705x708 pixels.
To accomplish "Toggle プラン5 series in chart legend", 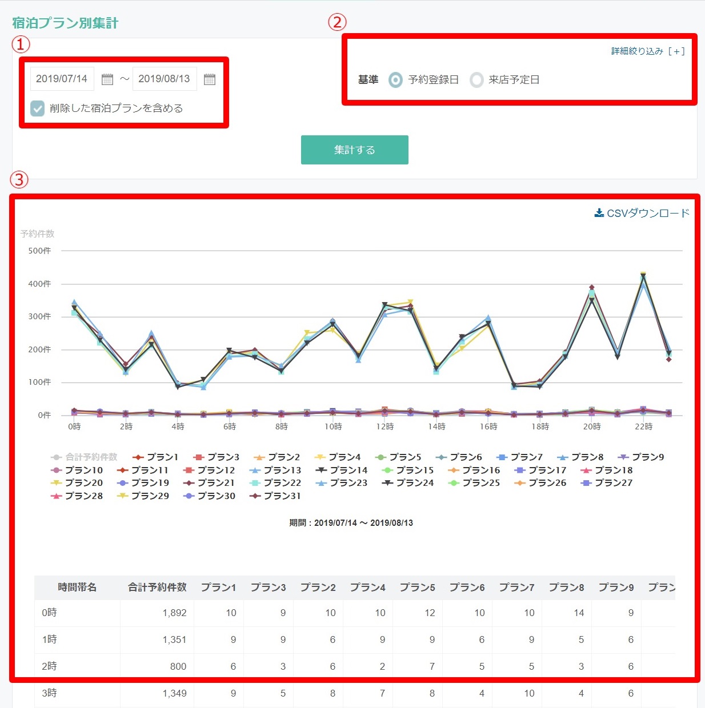I will coord(398,457).
